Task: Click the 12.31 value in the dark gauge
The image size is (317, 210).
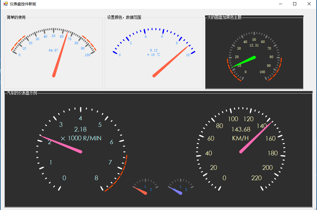Action: (254, 46)
